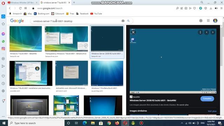
Task: Click the Google logo
Action: pyautogui.click(x=17, y=21)
